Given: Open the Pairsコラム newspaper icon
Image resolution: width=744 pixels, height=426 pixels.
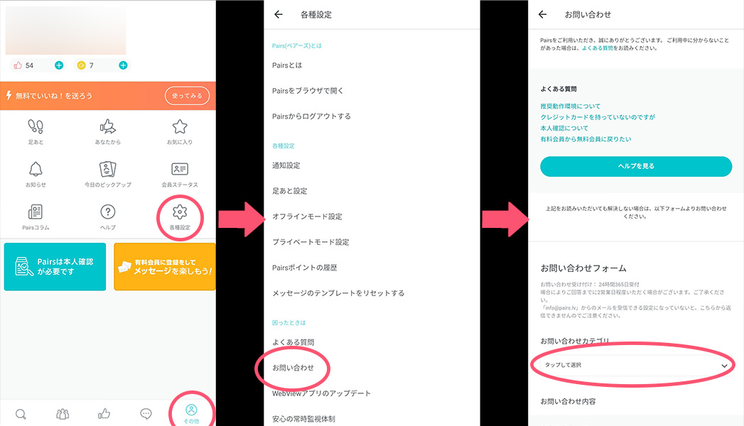Looking at the screenshot, I should click(36, 212).
